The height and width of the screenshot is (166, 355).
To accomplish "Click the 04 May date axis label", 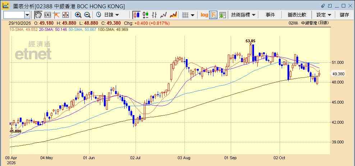I will click(x=47, y=158).
